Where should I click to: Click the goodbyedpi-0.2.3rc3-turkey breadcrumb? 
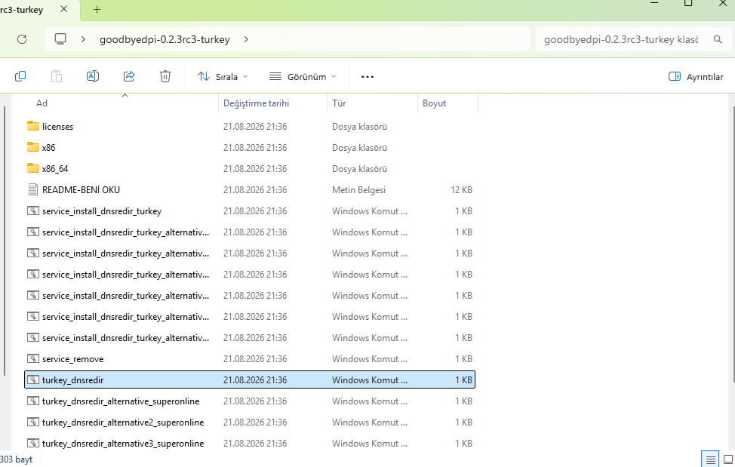point(165,39)
